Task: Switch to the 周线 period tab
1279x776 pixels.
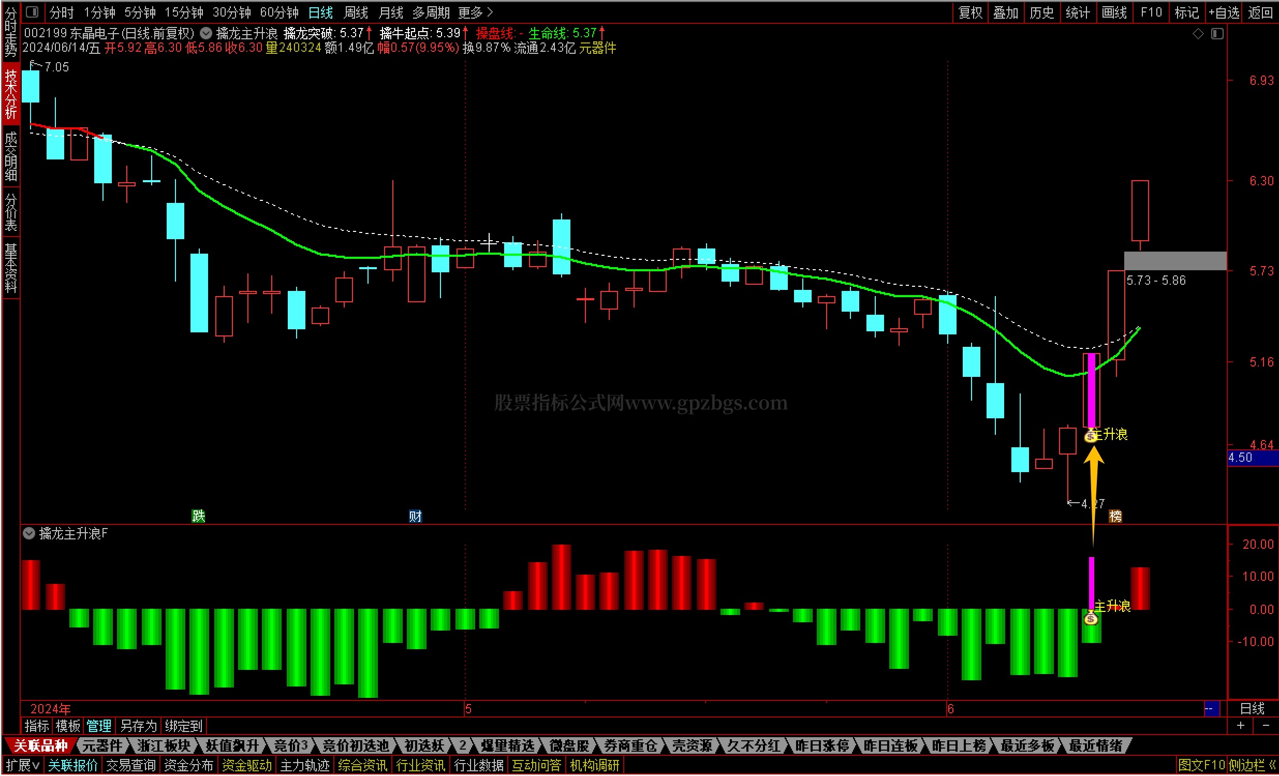Action: 356,12
